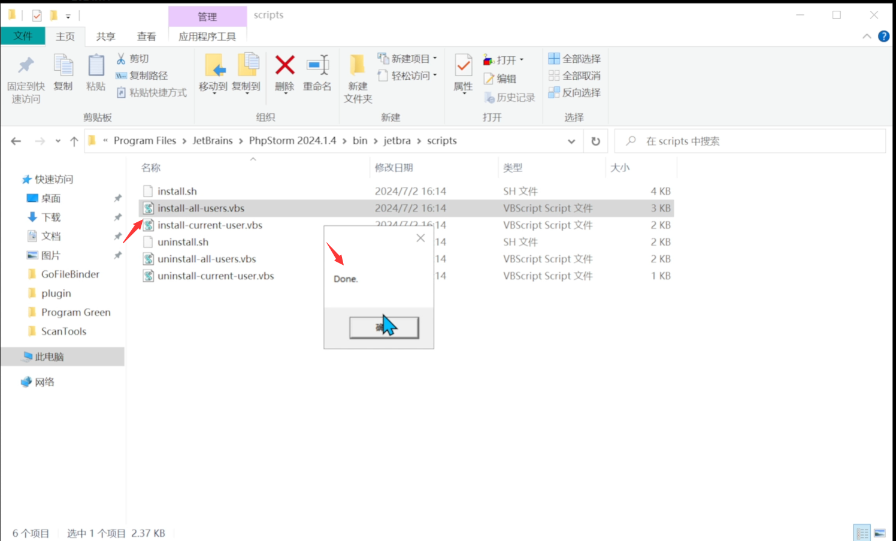The height and width of the screenshot is (541, 896).
Task: Switch to the 共享 tab
Action: tap(105, 37)
